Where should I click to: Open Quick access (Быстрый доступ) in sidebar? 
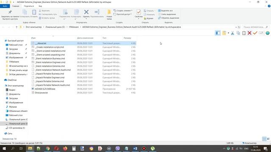tap(14, 41)
